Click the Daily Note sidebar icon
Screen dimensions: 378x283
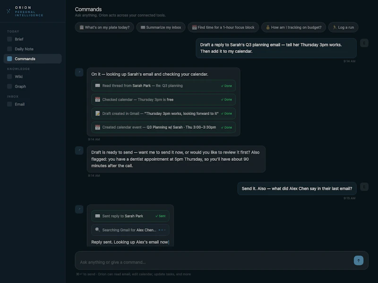pyautogui.click(x=9, y=49)
